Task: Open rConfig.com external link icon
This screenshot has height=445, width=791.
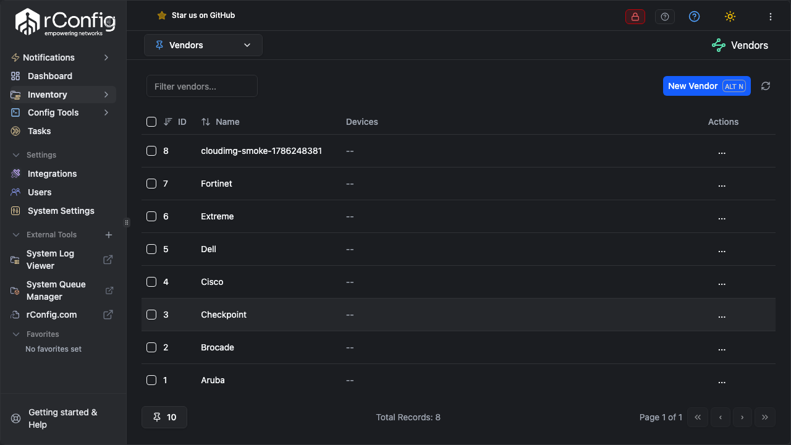Action: [108, 315]
